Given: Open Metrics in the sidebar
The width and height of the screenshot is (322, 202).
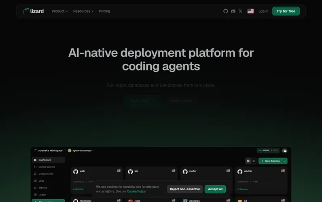Looking at the screenshot, I should click(x=48, y=188).
